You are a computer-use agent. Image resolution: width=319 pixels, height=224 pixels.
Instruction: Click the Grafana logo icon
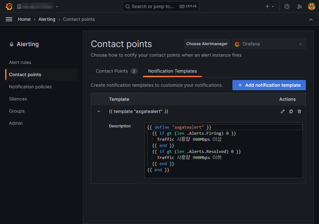click(x=9, y=6)
